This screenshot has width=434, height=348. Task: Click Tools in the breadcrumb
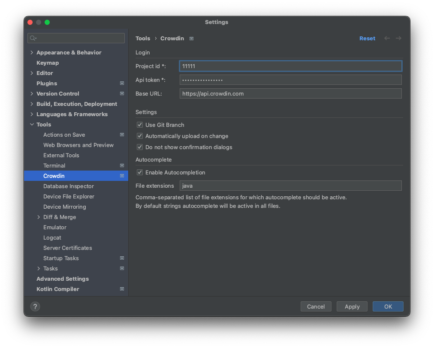[143, 39]
